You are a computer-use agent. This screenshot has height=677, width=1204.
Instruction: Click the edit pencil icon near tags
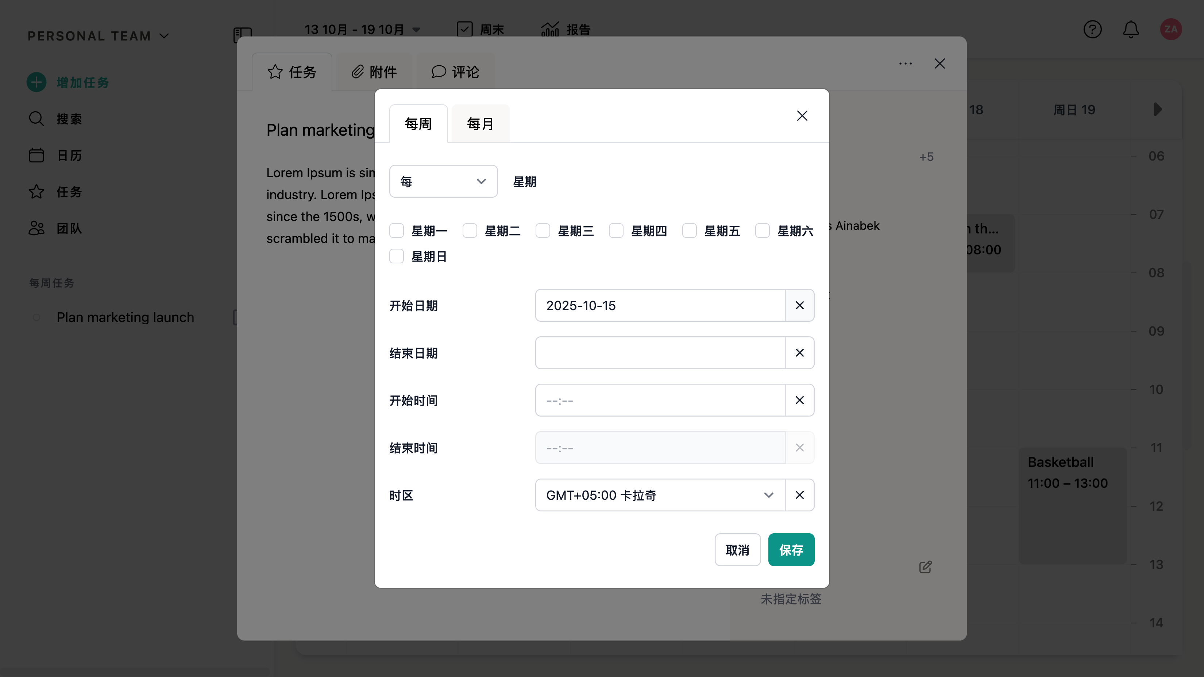point(925,567)
